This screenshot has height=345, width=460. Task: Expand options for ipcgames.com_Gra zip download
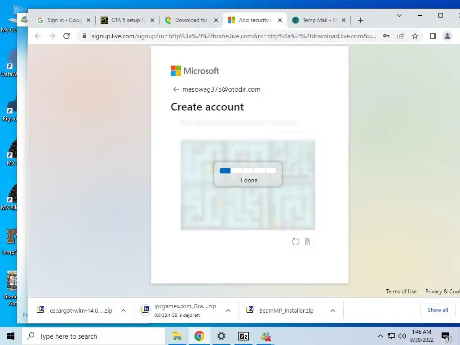(x=228, y=310)
